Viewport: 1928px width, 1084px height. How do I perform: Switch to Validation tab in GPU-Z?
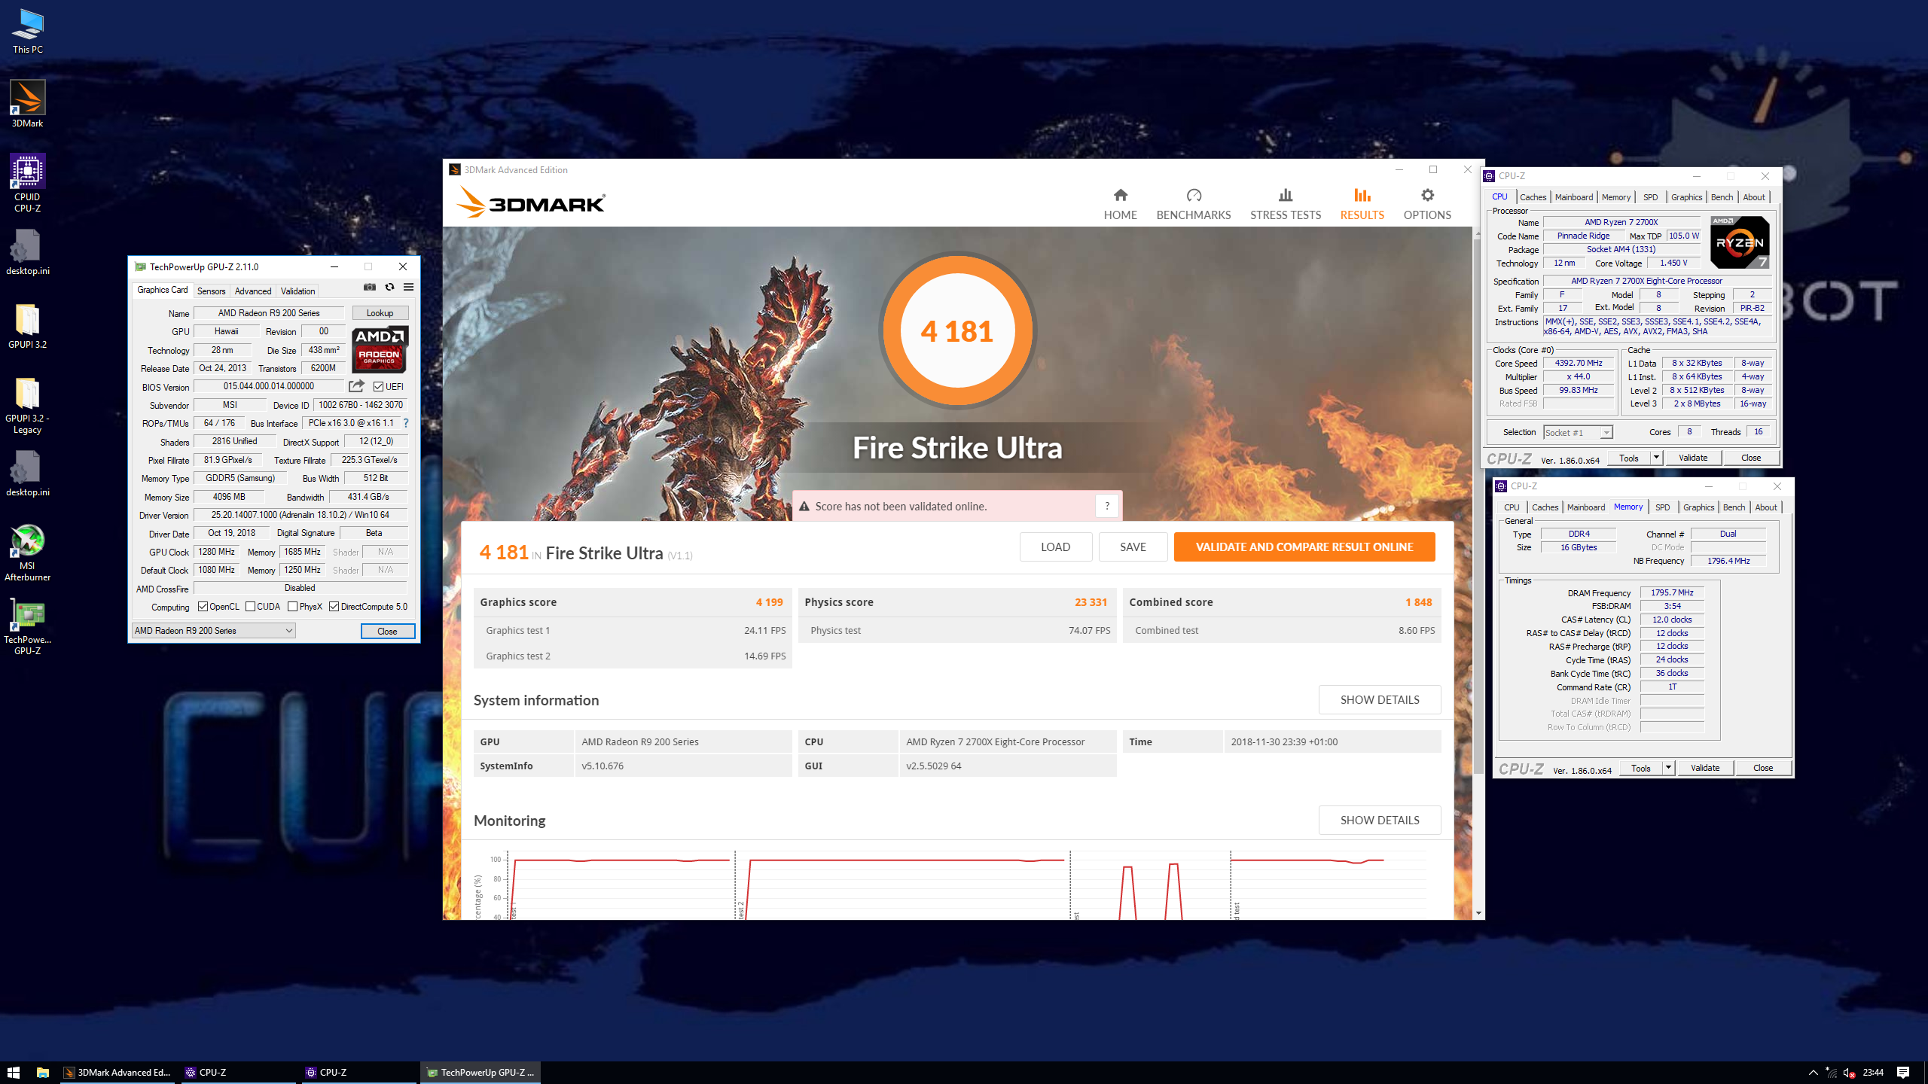tap(297, 291)
